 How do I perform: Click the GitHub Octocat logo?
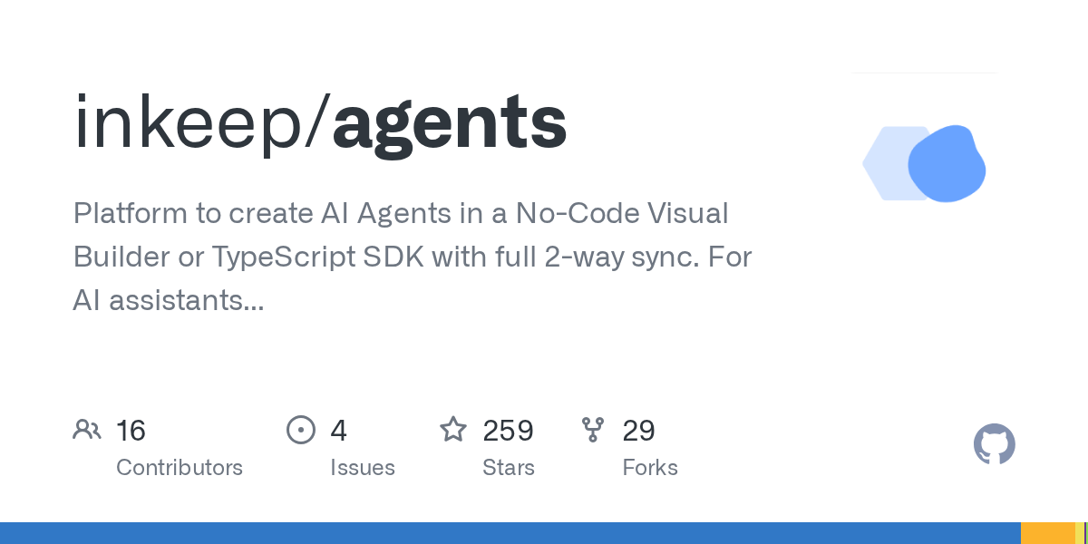coord(994,445)
